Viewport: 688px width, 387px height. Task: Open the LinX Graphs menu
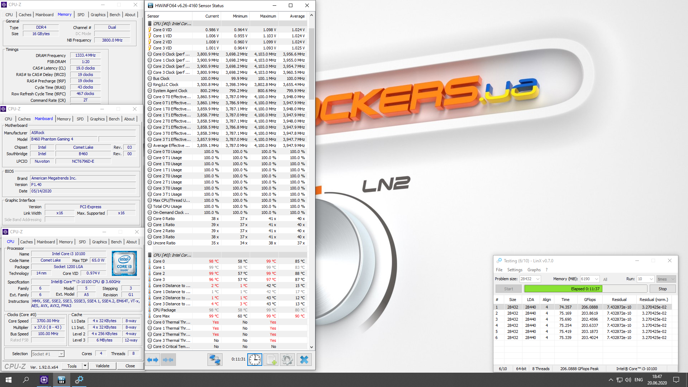click(x=534, y=270)
